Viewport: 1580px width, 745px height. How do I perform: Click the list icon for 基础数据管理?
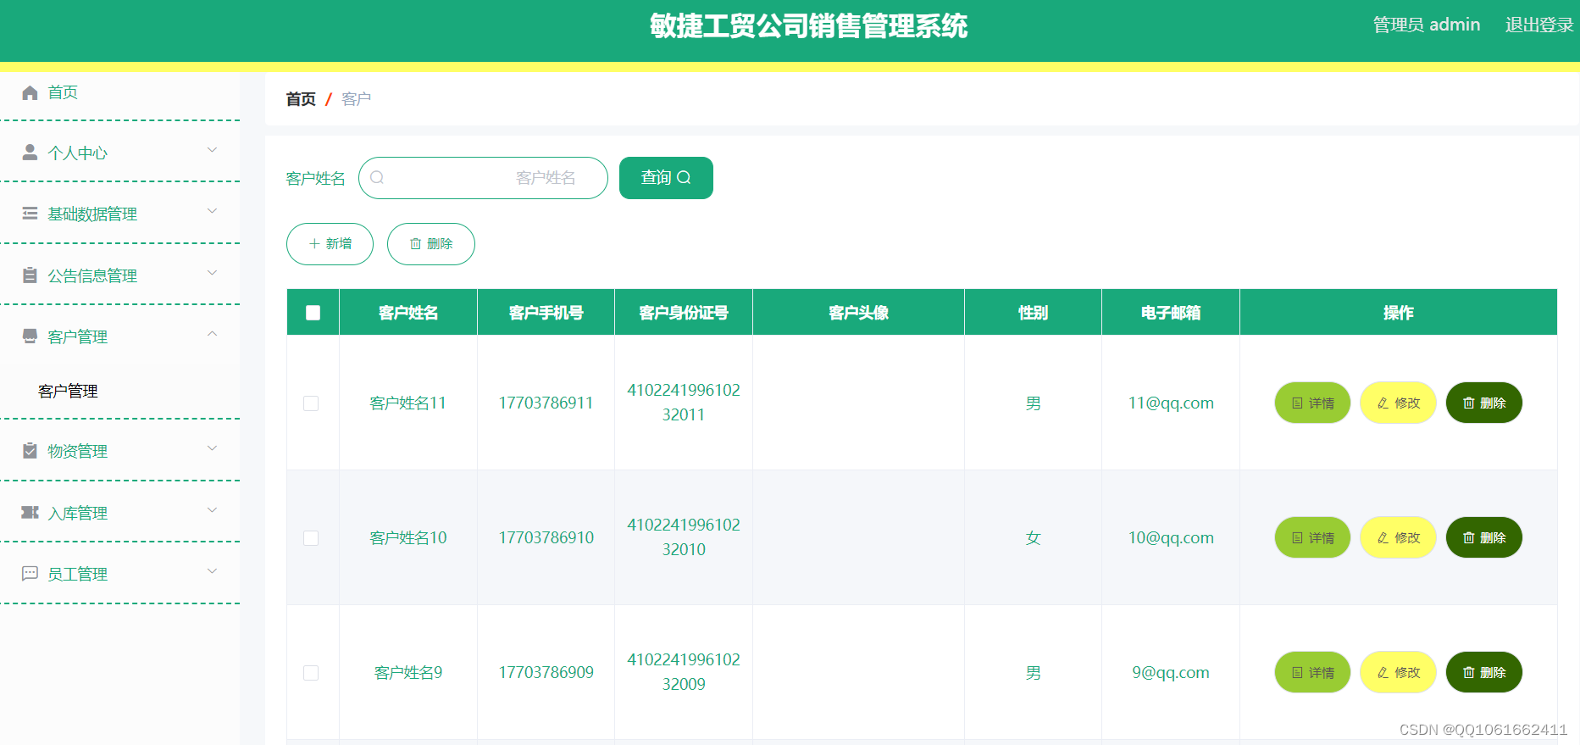[x=30, y=214]
